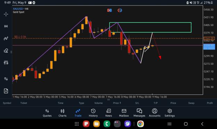Screen dimensions: 217x129
Task: Open the gray folder app in the dock
Action: click(117, 124)
